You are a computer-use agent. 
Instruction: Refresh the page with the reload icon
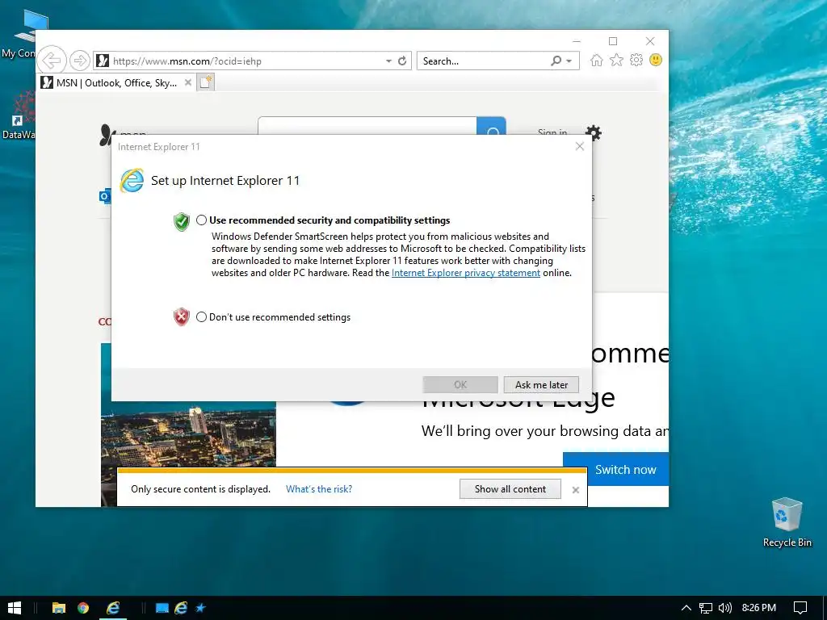[402, 61]
